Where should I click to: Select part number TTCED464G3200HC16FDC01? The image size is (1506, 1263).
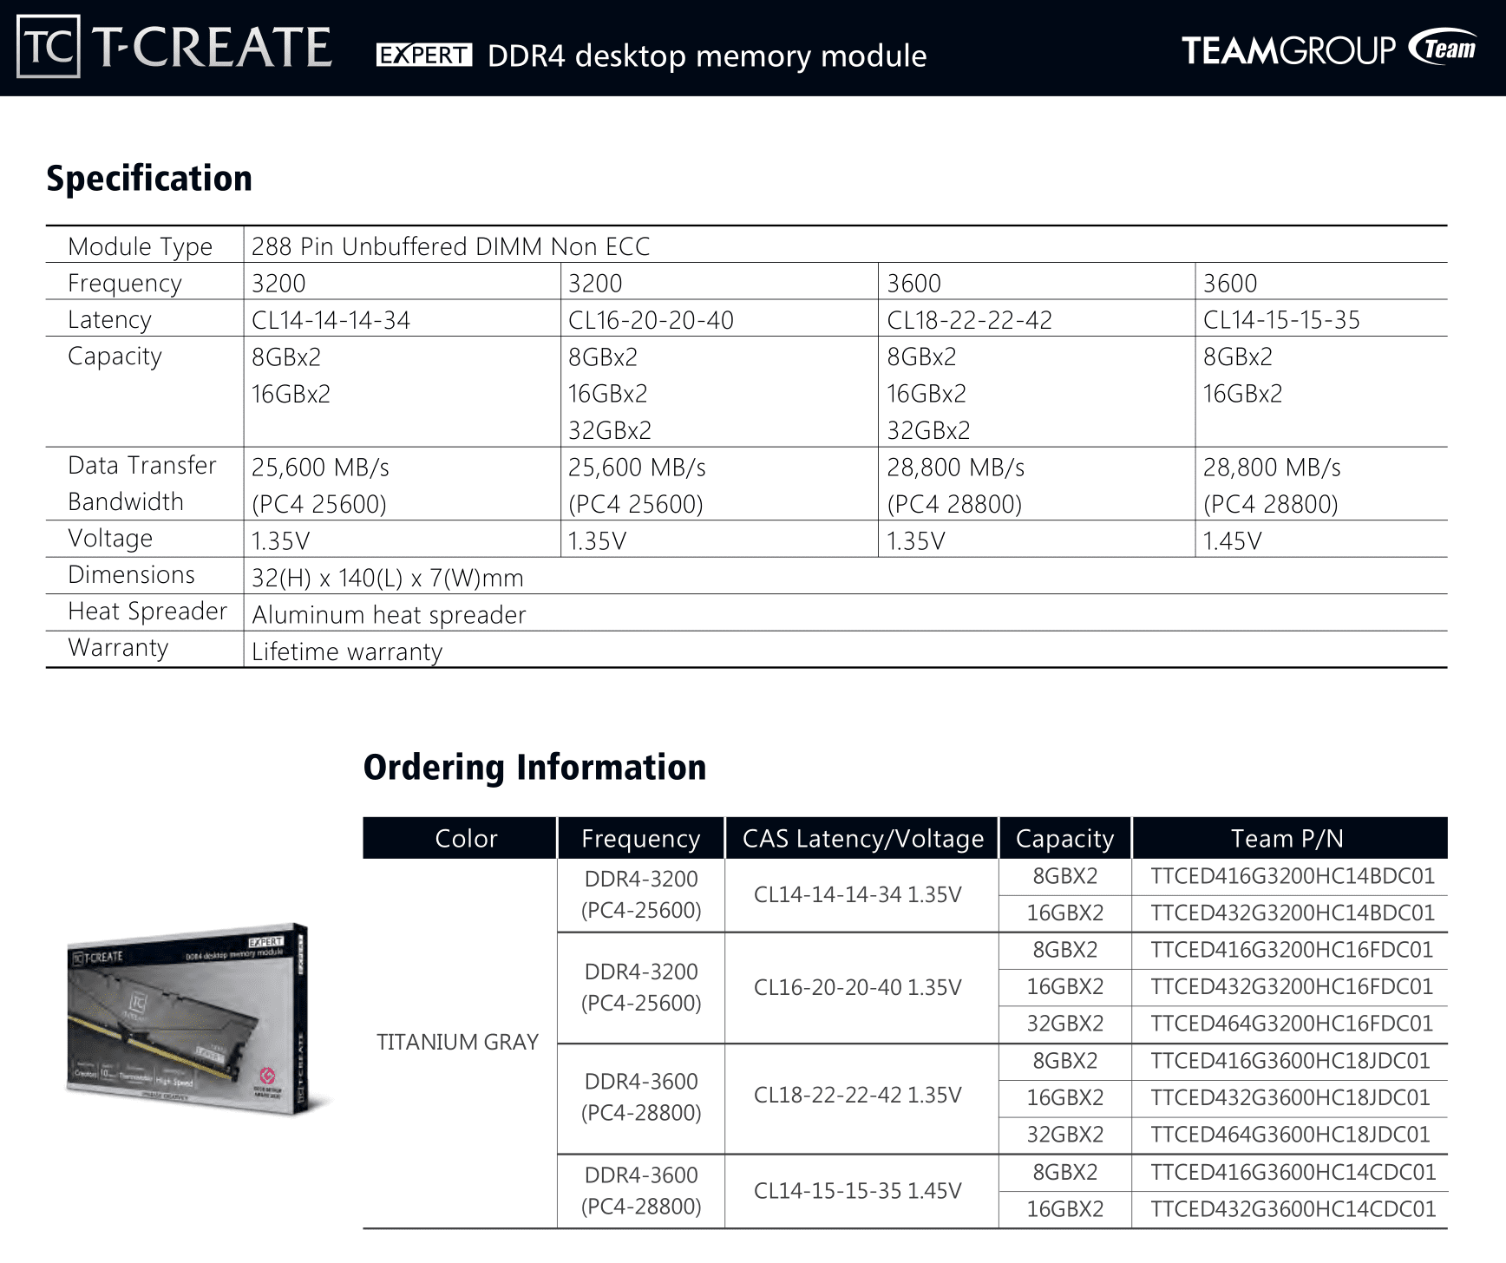1292,1024
